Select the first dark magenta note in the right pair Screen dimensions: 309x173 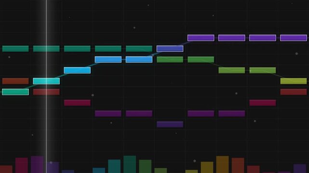[201, 113]
